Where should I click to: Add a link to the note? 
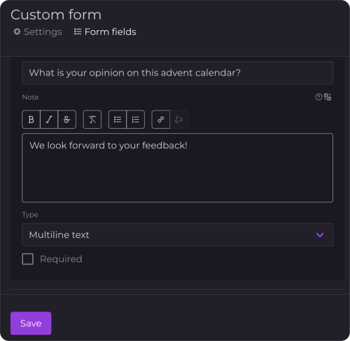[x=161, y=120]
